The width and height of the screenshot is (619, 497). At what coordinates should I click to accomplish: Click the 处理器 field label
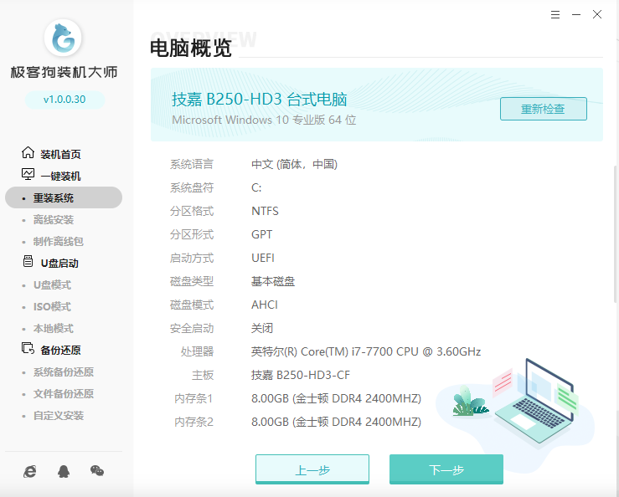(197, 351)
